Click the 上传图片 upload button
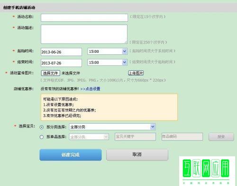 (136, 73)
